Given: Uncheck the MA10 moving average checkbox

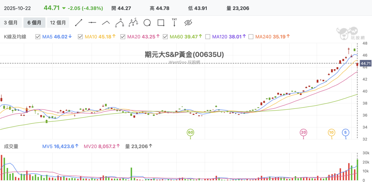Looking at the screenshot, I should coord(80,37).
